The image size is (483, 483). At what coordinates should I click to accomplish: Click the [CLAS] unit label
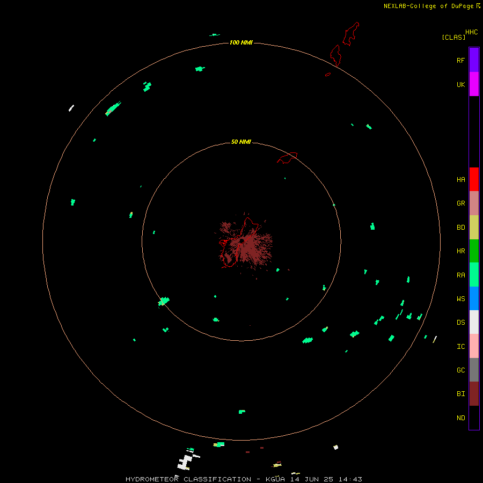pyautogui.click(x=453, y=38)
